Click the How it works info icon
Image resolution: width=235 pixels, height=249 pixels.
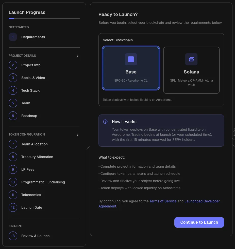105,122
